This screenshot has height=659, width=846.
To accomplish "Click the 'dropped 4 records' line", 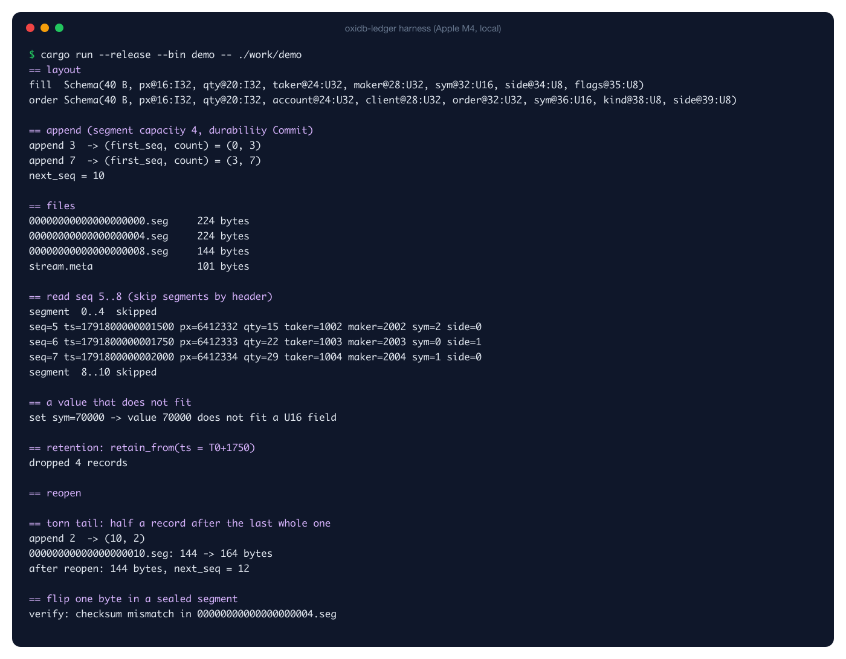I will (78, 463).
